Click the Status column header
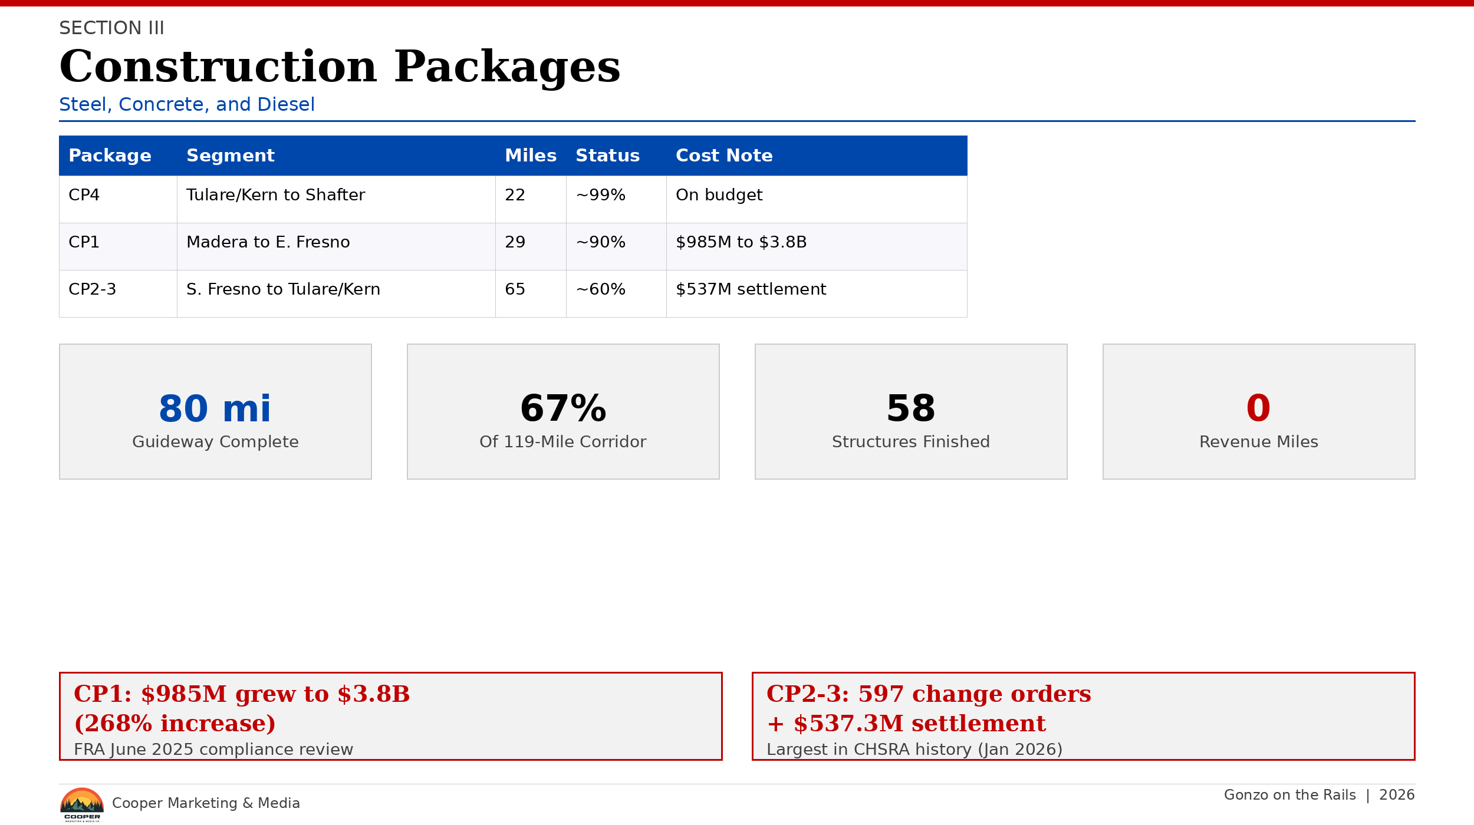This screenshot has height=825, width=1474. coord(607,156)
